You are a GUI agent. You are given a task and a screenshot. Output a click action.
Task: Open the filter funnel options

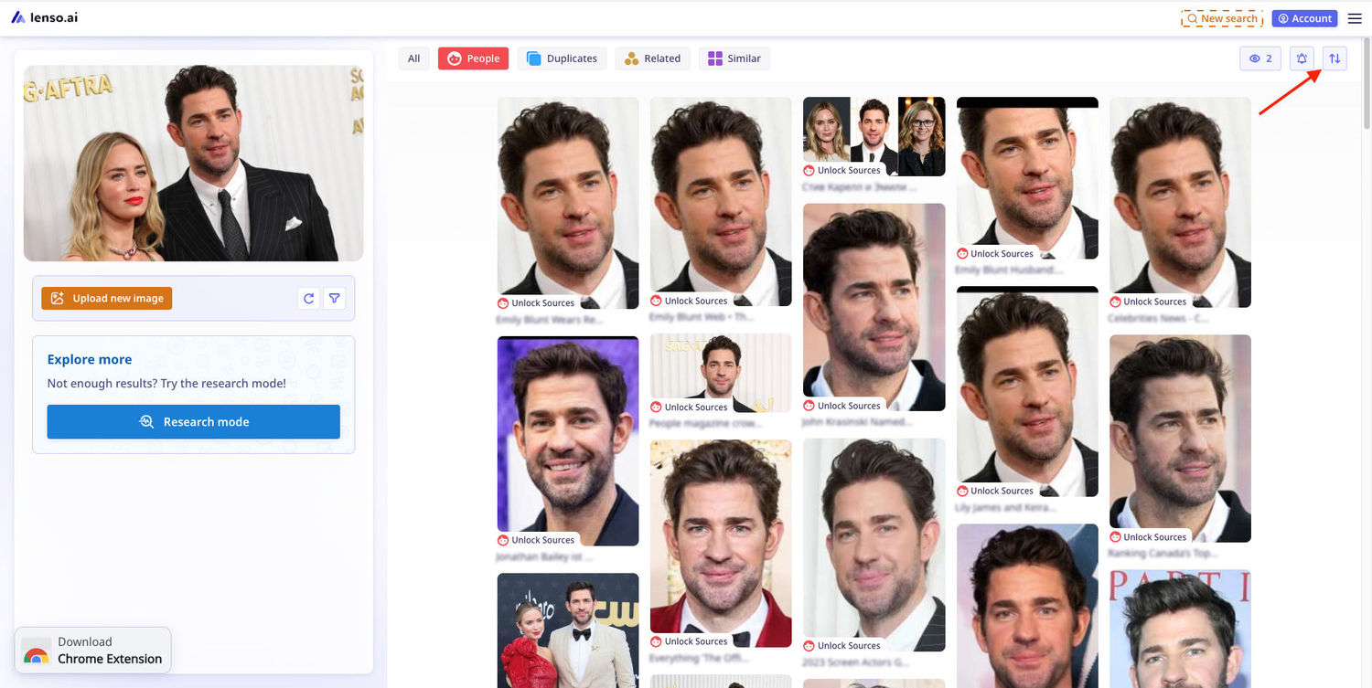tap(335, 298)
